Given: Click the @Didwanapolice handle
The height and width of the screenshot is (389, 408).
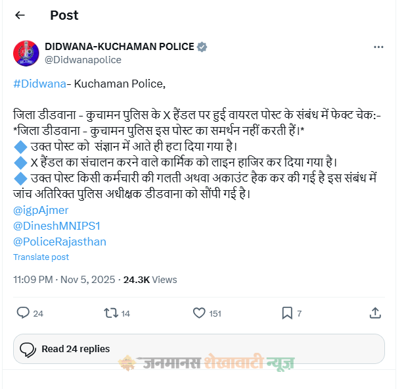Looking at the screenshot, I should pos(82,60).
